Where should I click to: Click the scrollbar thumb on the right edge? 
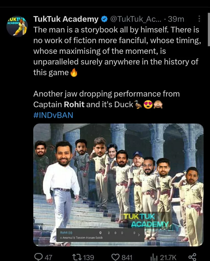(209, 29)
